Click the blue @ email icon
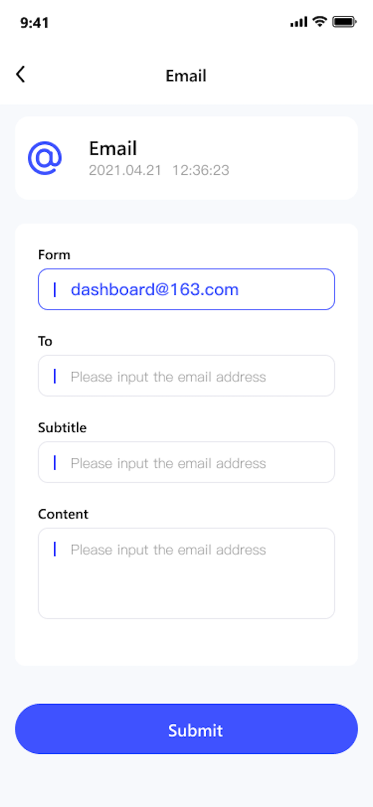The width and height of the screenshot is (373, 807). pyautogui.click(x=45, y=158)
